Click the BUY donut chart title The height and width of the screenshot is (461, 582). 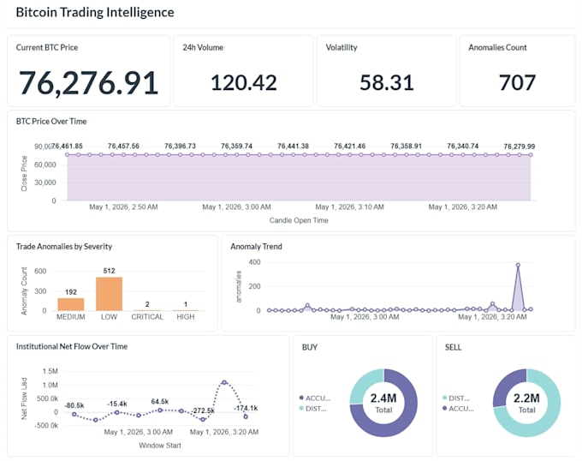[310, 347]
